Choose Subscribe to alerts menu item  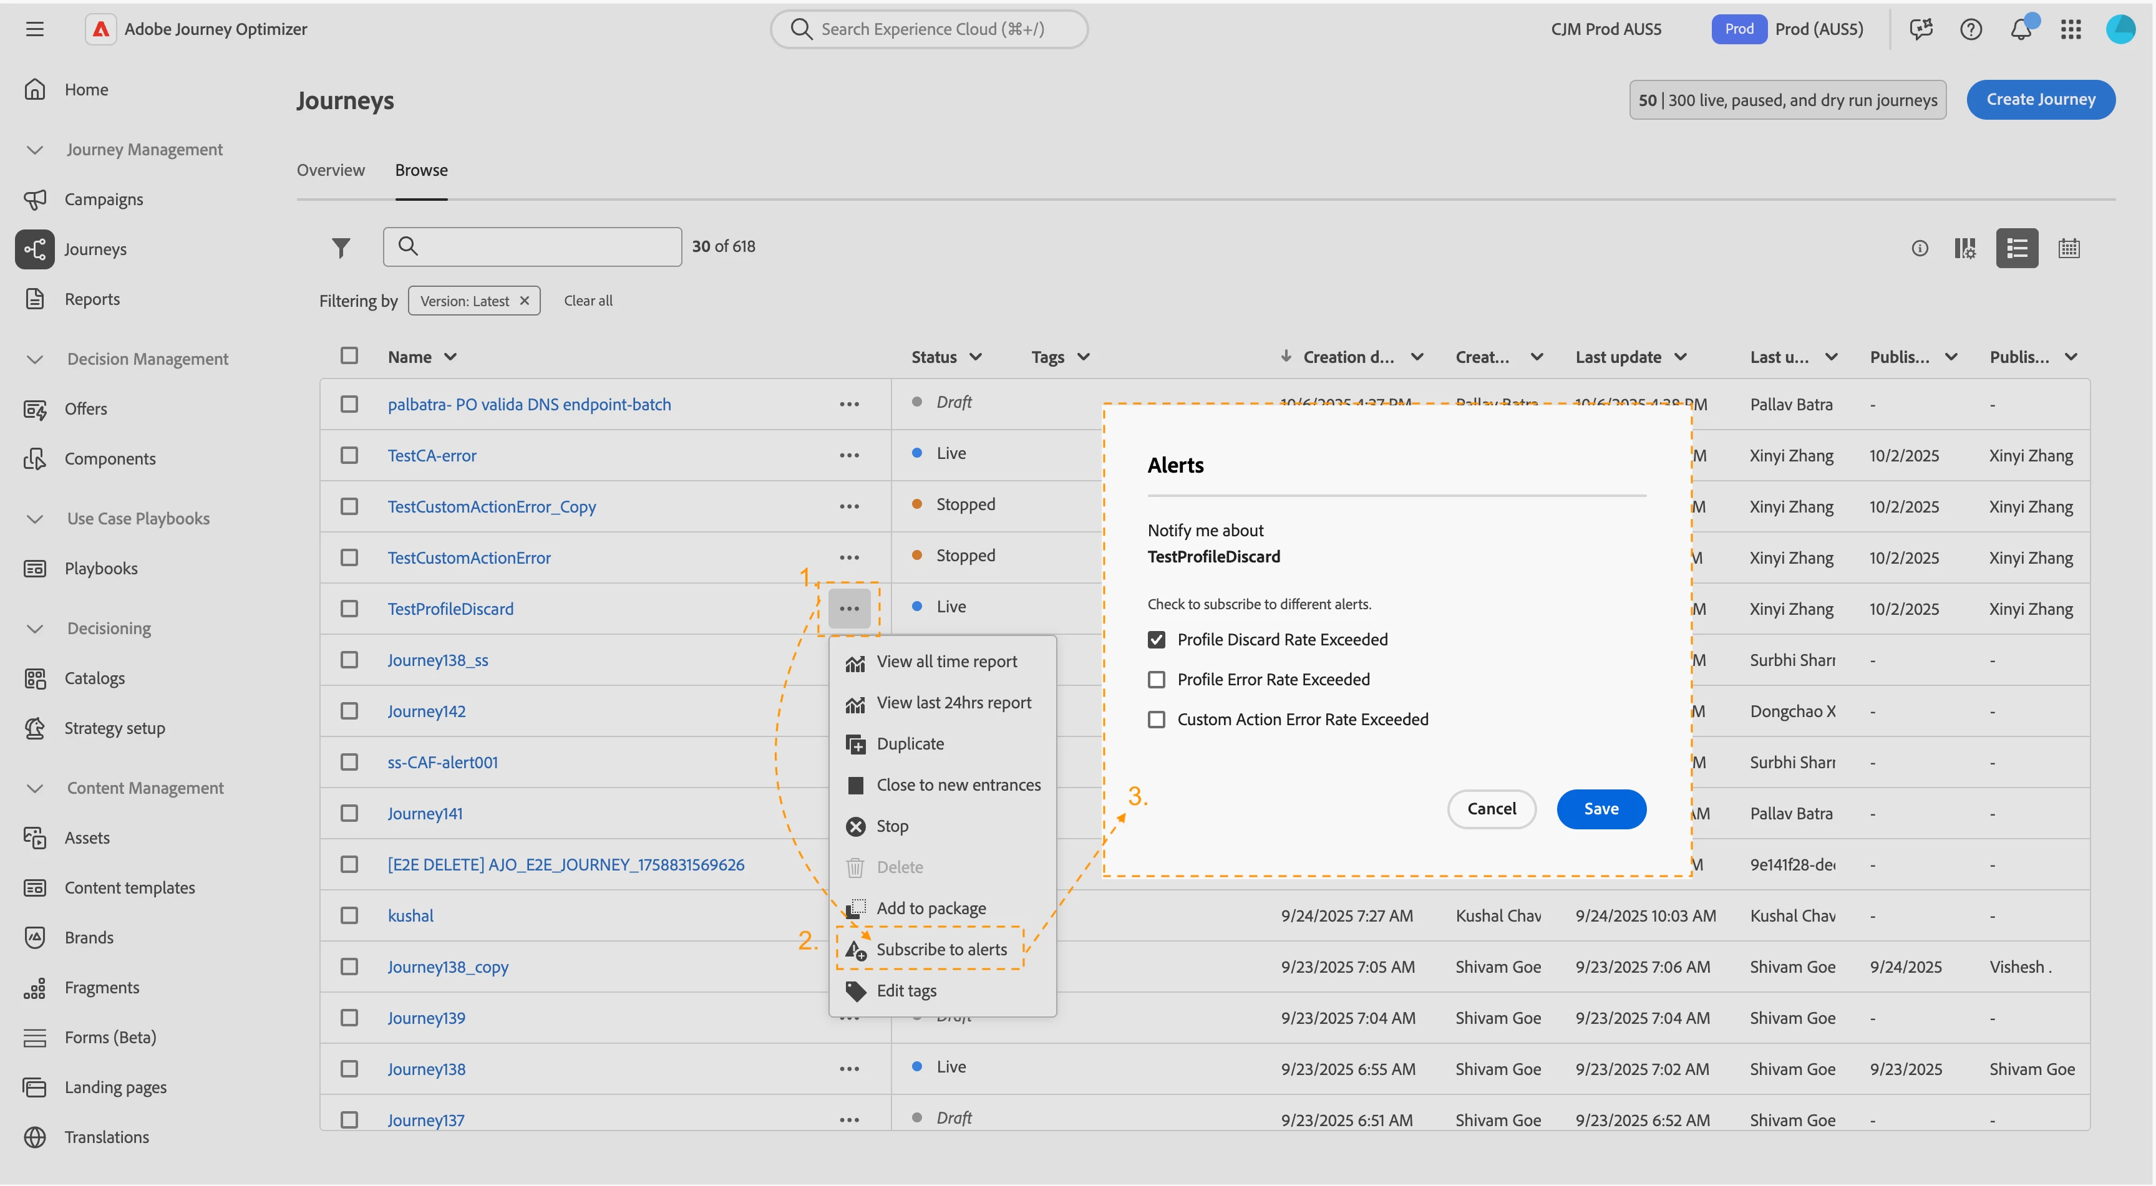[x=941, y=949]
